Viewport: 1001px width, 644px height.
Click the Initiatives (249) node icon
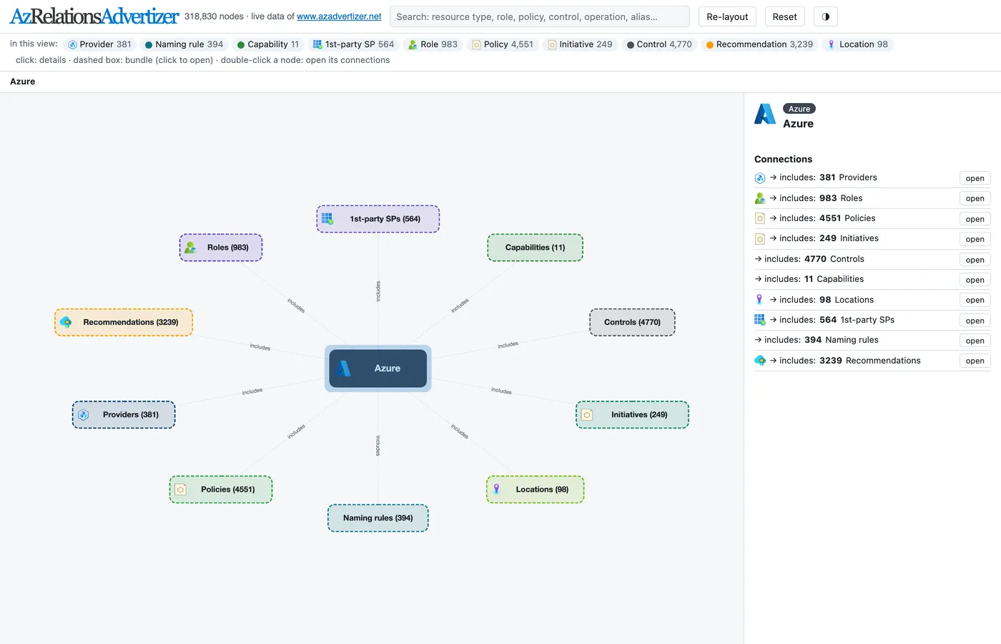(x=587, y=415)
